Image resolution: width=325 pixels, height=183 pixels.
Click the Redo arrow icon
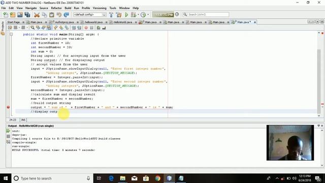tap(67, 15)
